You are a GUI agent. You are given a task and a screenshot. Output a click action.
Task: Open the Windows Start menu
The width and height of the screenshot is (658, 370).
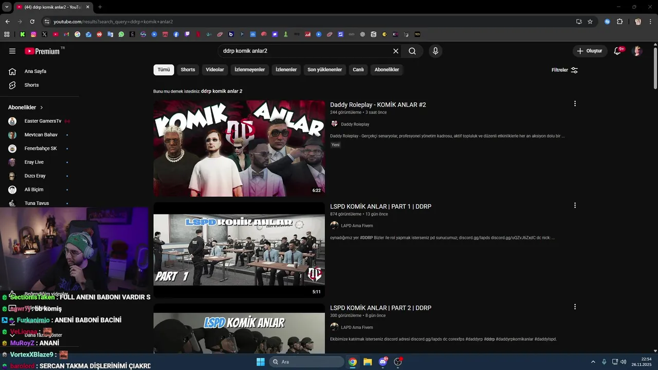point(261,362)
